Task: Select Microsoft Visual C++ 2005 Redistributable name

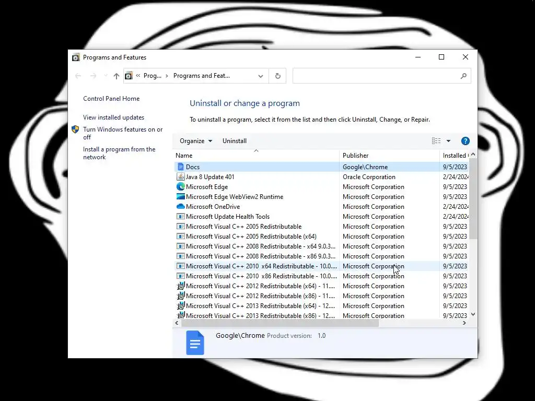Action: tap(243, 226)
